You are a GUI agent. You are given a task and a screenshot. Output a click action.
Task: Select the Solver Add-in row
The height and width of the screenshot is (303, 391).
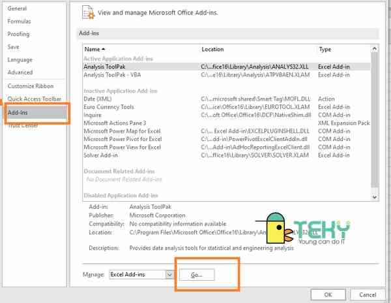(x=226, y=155)
